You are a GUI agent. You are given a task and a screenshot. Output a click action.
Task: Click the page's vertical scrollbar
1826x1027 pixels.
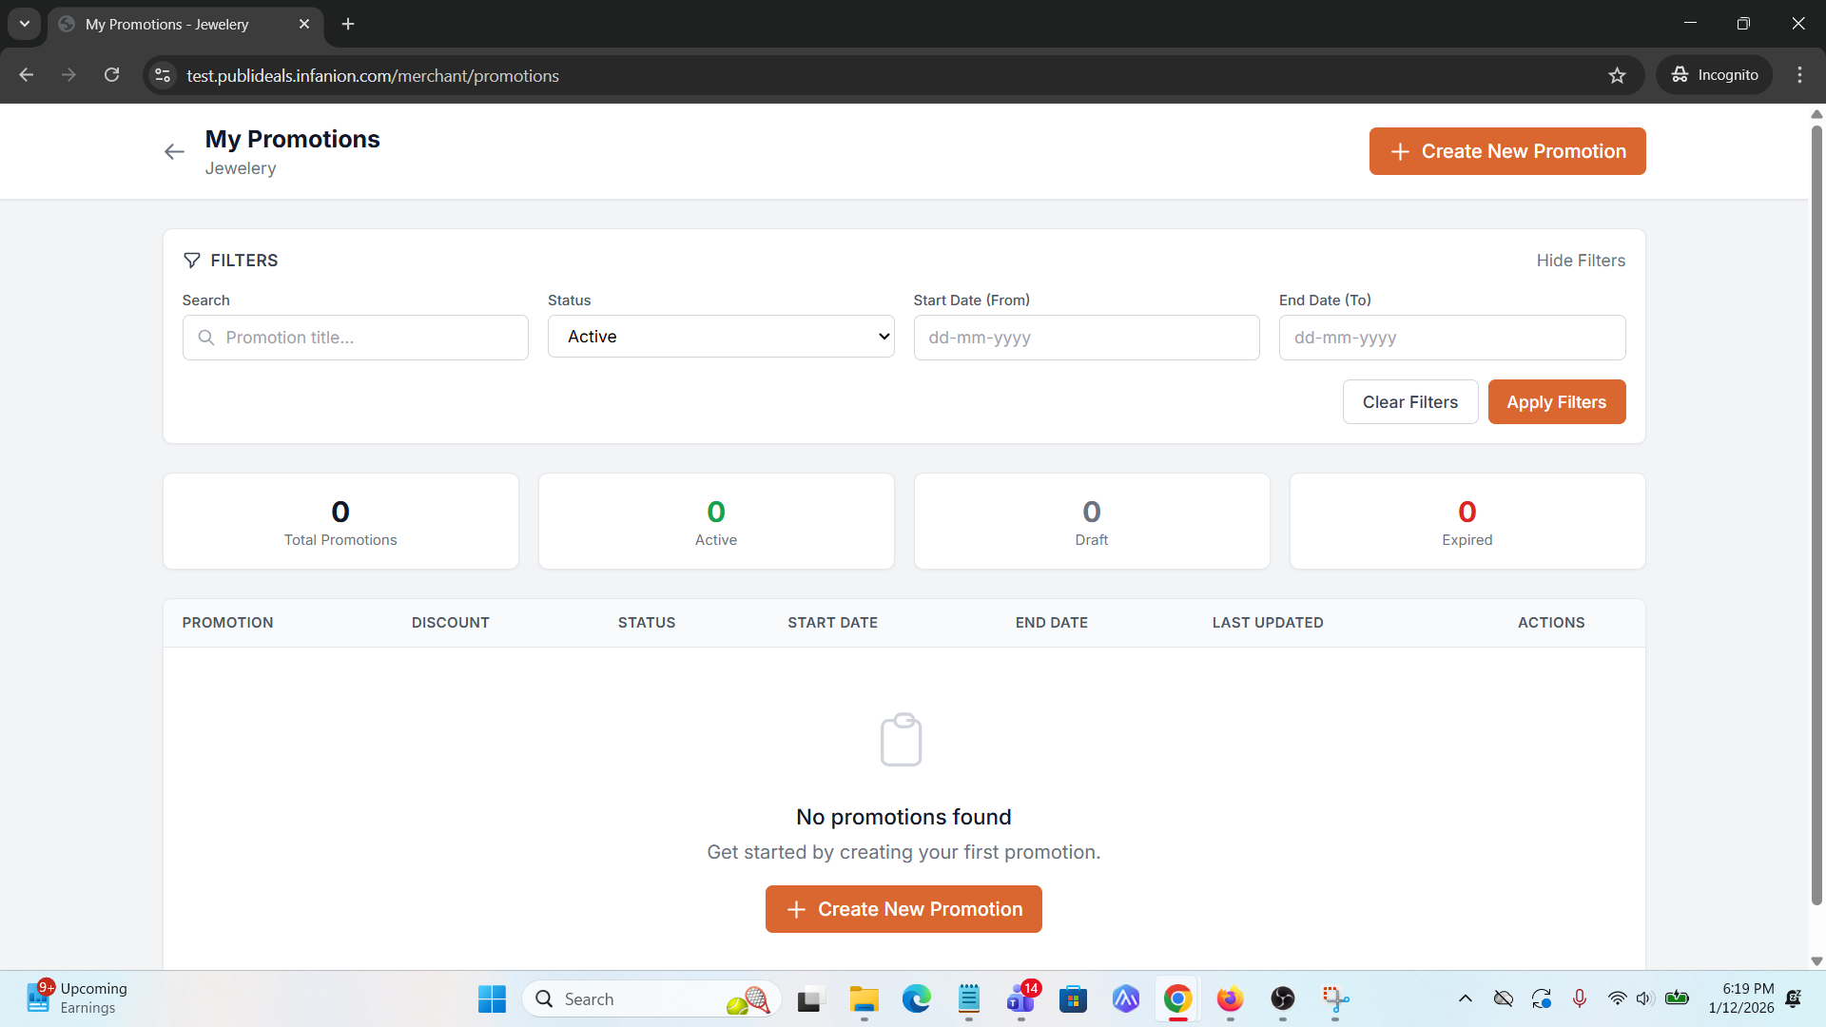1816,513
